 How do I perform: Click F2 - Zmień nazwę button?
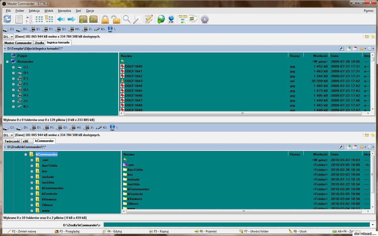click(x=22, y=231)
